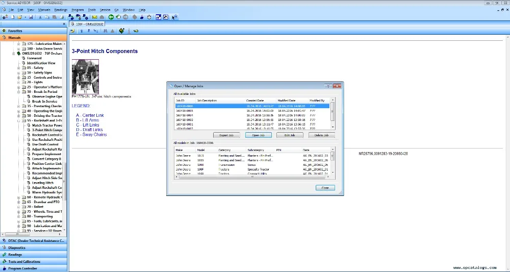The width and height of the screenshot is (510, 272).
Task: Expand the '05 - Safety' tree folder
Action: pos(18,68)
